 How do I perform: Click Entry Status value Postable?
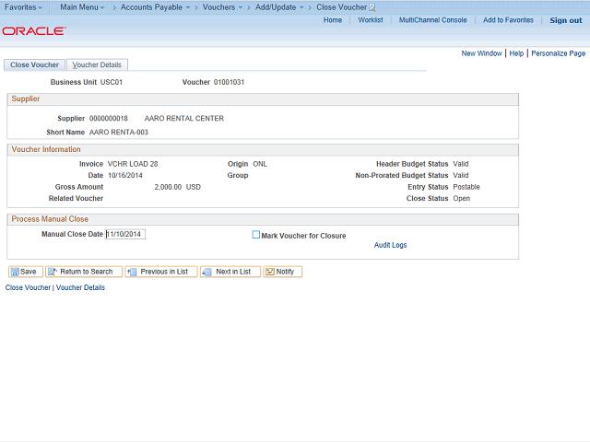point(466,187)
